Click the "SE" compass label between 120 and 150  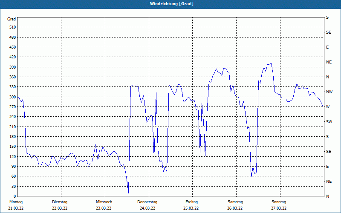coord(329,152)
